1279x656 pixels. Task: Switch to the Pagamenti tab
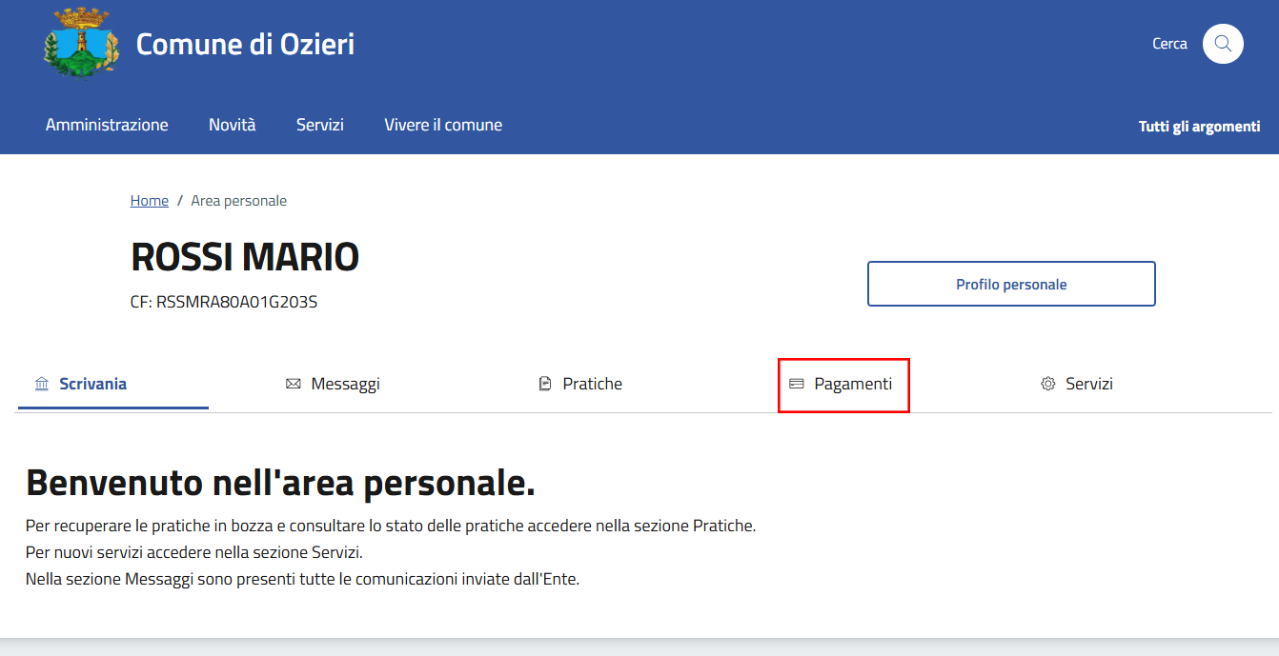click(x=853, y=384)
